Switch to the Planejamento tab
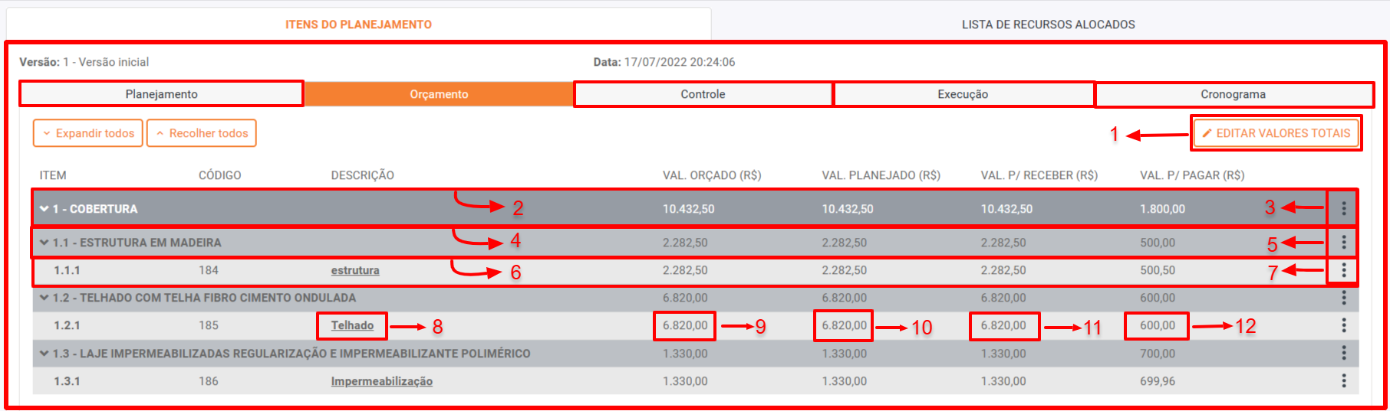Viewport: 1390px width, 411px height. pyautogui.click(x=161, y=94)
